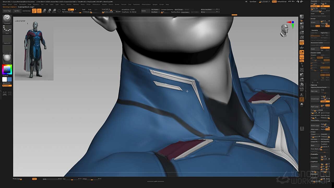Toggle Perspective (Persp) view icon
This screenshot has height=188, width=334.
(302, 42)
